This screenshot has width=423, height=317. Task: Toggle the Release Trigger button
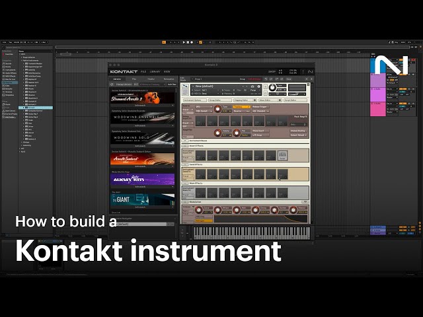click(x=260, y=107)
